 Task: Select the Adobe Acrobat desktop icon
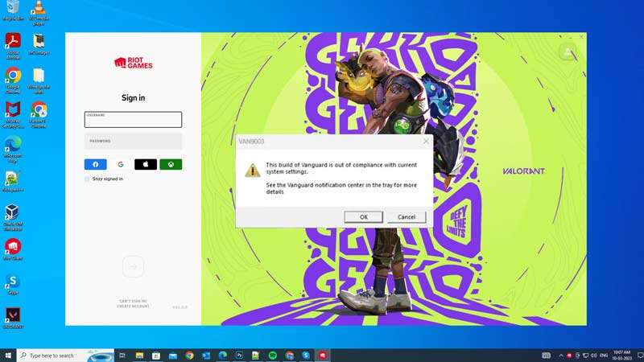coord(13,47)
